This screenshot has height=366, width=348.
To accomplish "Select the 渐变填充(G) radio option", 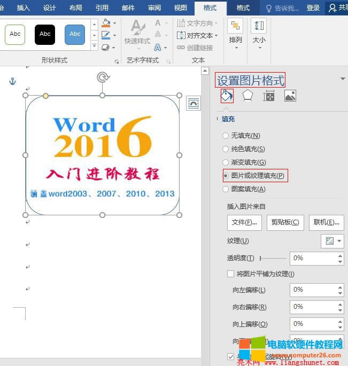I will (226, 162).
